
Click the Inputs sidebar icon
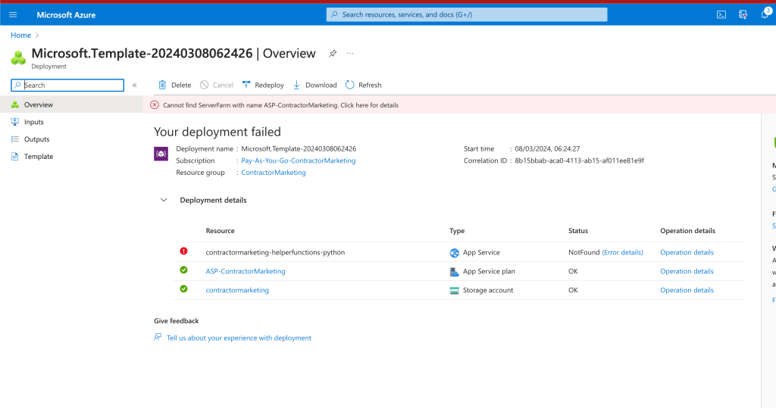(15, 122)
